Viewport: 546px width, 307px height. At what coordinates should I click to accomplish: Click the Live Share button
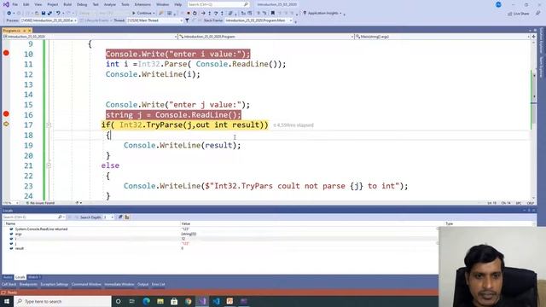point(518,14)
